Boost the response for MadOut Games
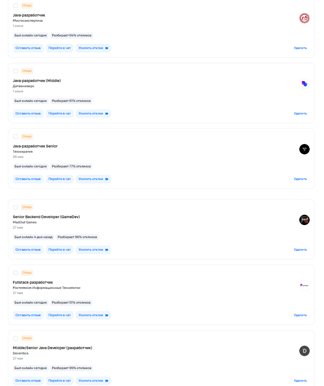Viewport: 324px width, 386px height. 93,250
